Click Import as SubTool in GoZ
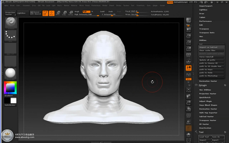The image size is (229, 143). [x=211, y=47]
